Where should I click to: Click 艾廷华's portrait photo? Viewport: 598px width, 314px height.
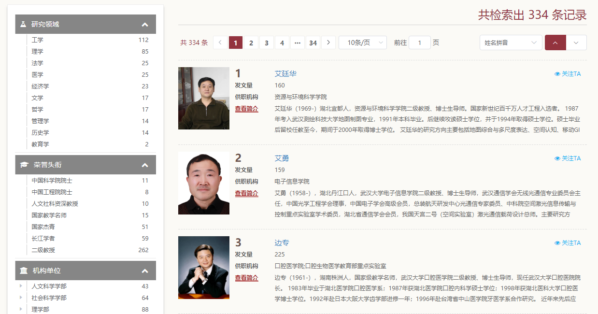[203, 98]
